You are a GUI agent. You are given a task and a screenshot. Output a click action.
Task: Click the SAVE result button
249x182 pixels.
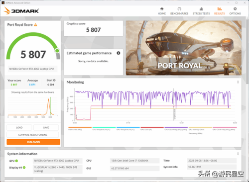click(x=46, y=127)
